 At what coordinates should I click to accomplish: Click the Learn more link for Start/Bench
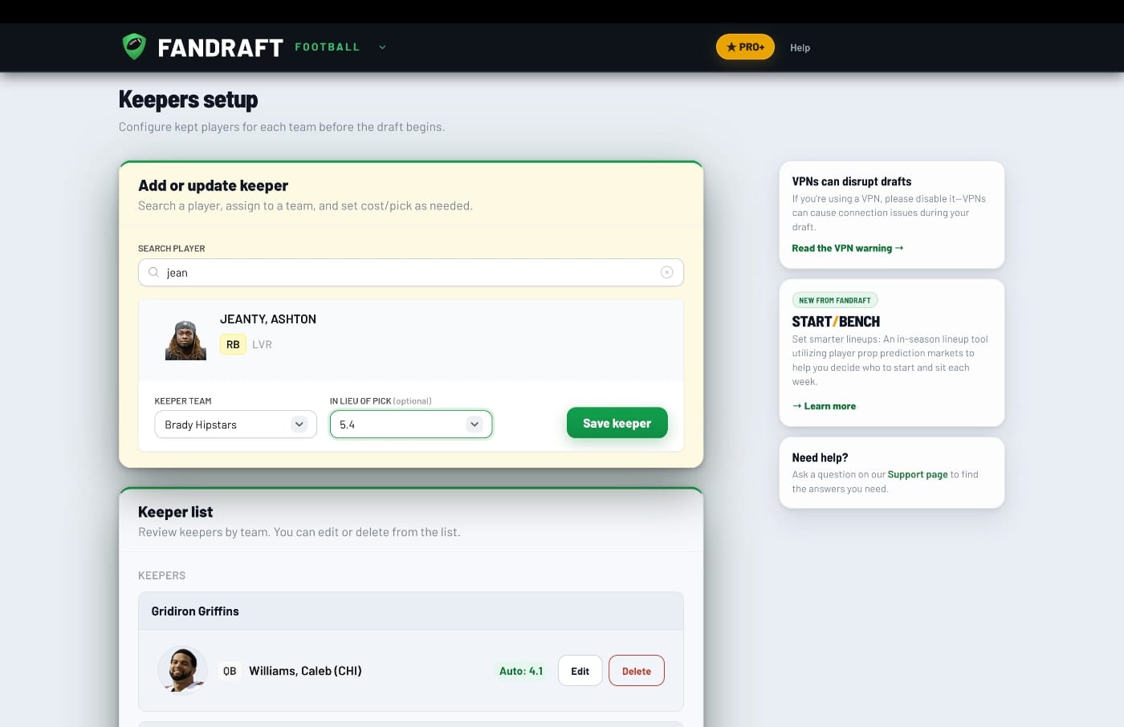pyautogui.click(x=824, y=406)
